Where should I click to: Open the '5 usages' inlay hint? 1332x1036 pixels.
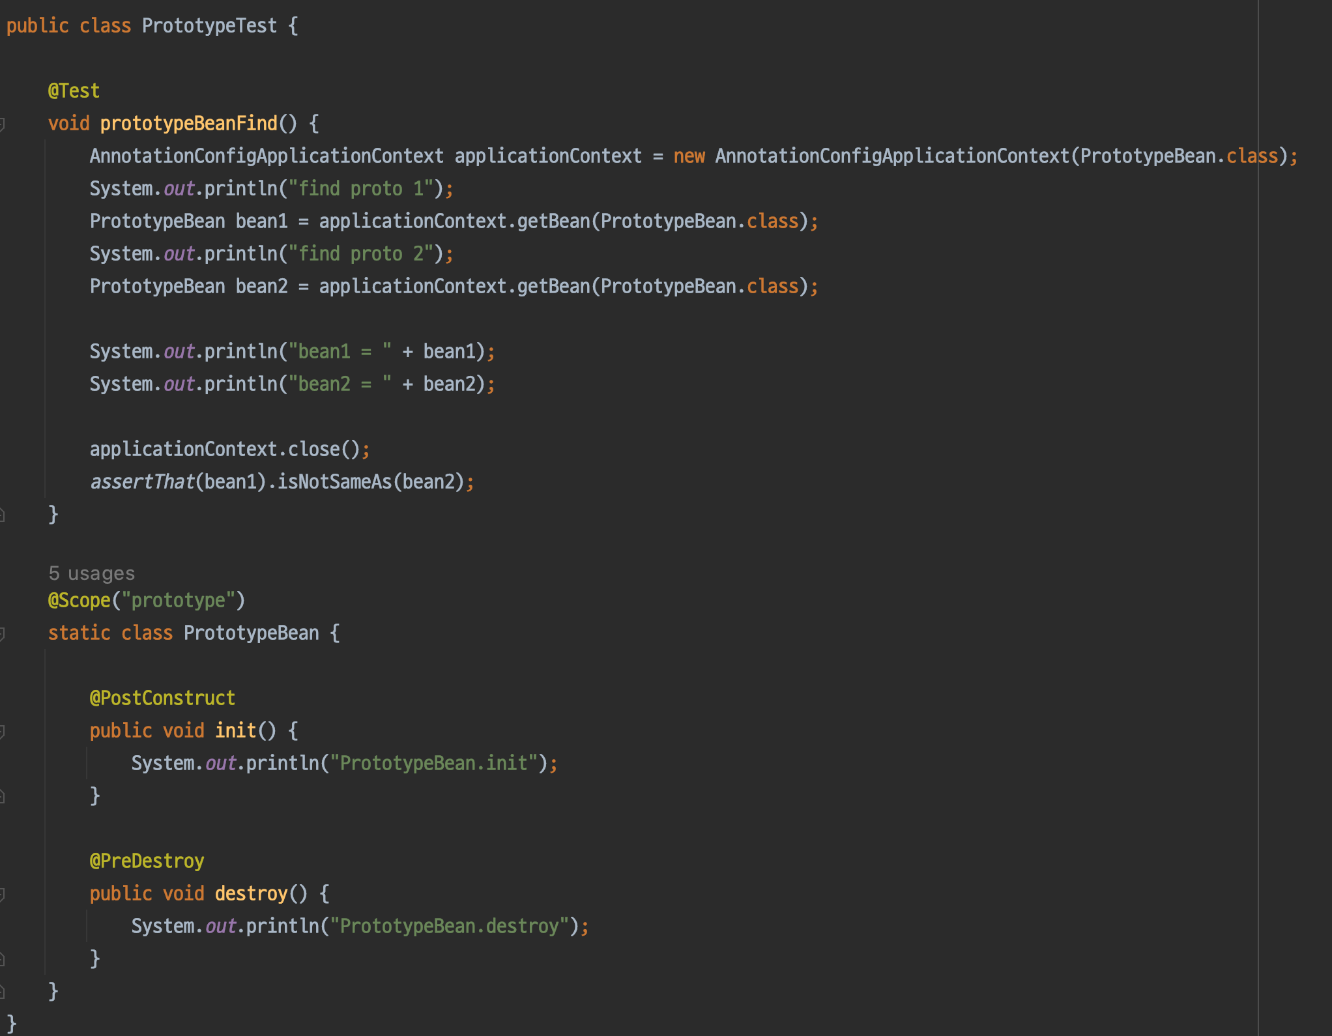pos(91,573)
